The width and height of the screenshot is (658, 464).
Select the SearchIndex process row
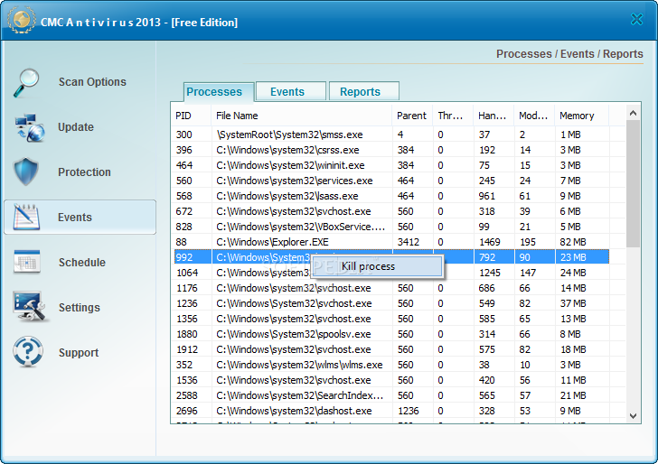[390, 395]
